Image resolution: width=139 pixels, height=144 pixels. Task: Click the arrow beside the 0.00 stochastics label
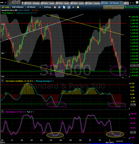click(x=129, y=138)
